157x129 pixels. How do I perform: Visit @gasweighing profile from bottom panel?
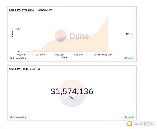(19, 117)
